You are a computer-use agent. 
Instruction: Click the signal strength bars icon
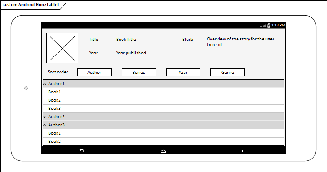[x=263, y=26]
